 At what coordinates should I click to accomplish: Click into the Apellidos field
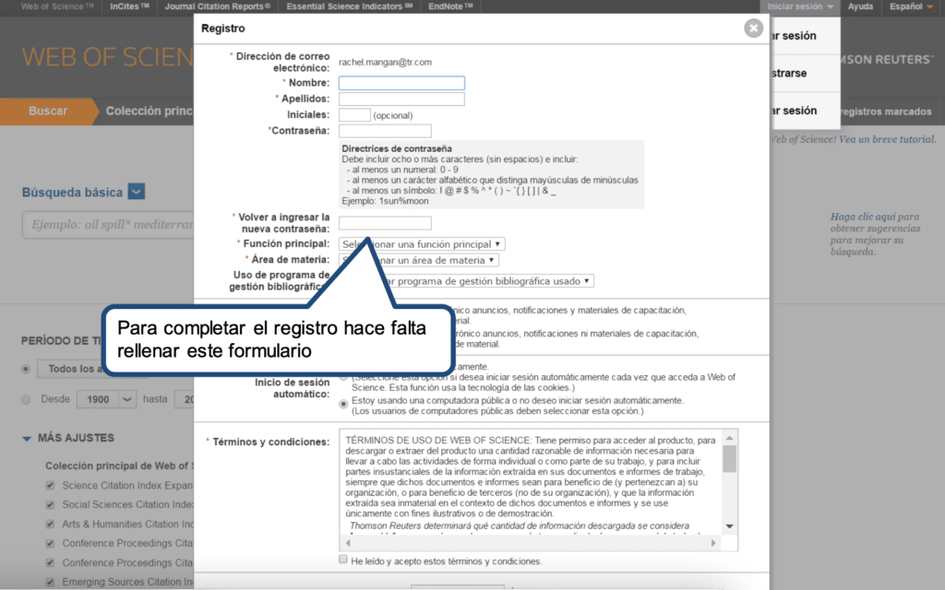tap(401, 99)
